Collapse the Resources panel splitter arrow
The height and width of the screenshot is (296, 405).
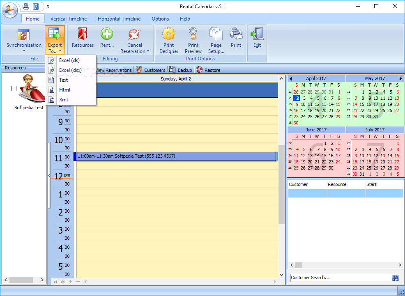coord(49,175)
